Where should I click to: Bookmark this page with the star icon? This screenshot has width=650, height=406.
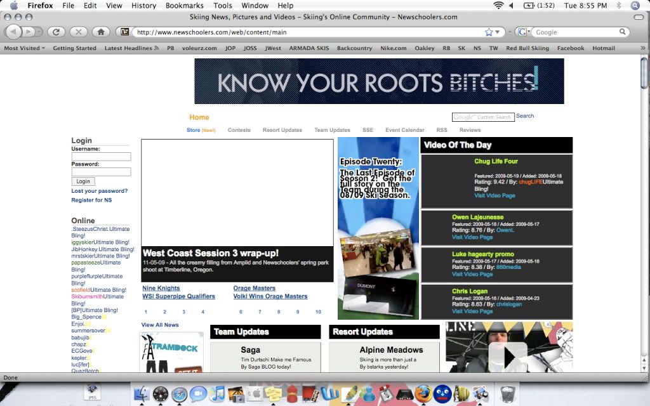[x=489, y=32]
